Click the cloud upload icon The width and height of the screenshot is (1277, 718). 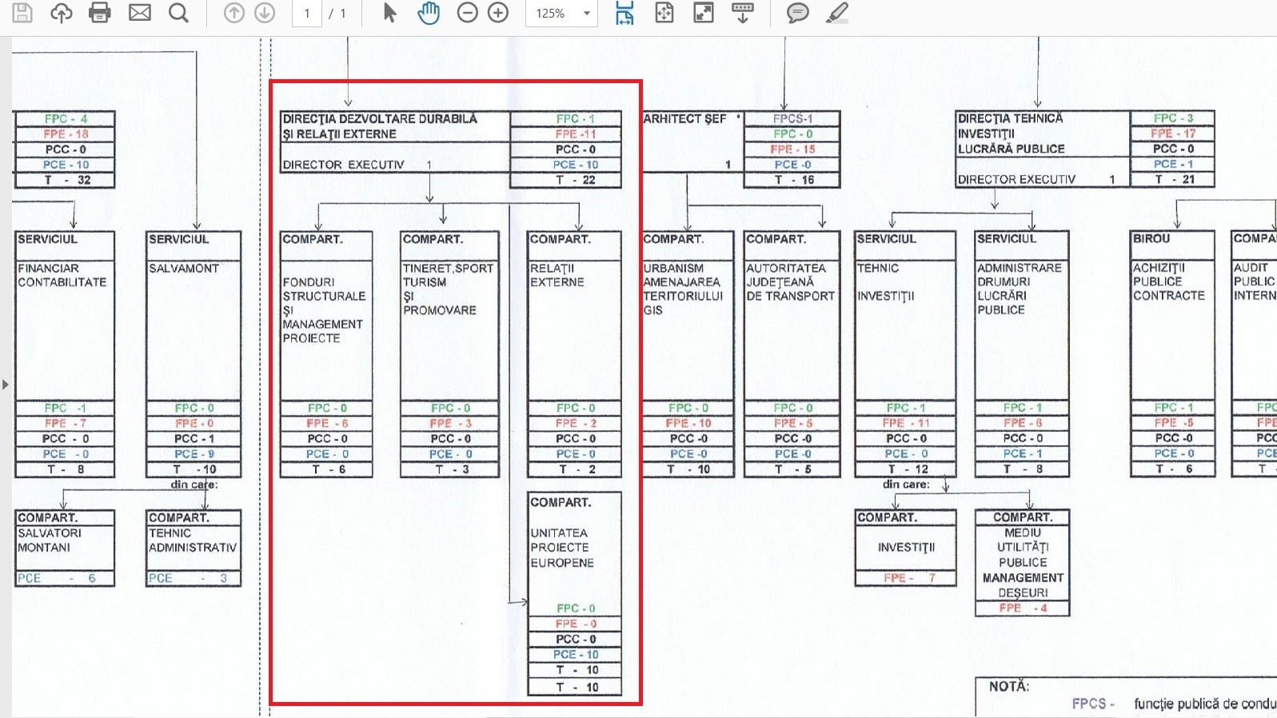pyautogui.click(x=62, y=13)
